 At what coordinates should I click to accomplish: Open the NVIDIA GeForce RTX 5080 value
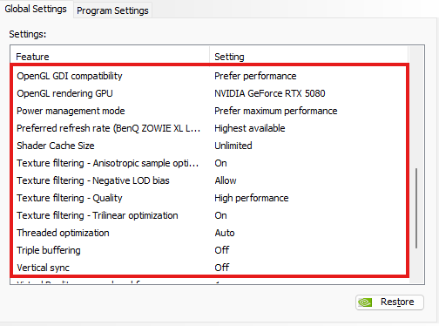270,93
